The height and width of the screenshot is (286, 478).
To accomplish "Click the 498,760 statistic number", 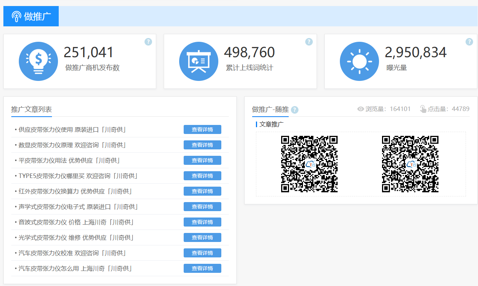I will click(250, 52).
